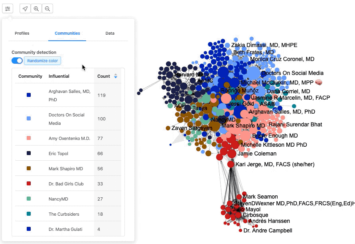Select NancyMD in the communities table
Image resolution: width=355 pixels, height=244 pixels.
pos(58,199)
